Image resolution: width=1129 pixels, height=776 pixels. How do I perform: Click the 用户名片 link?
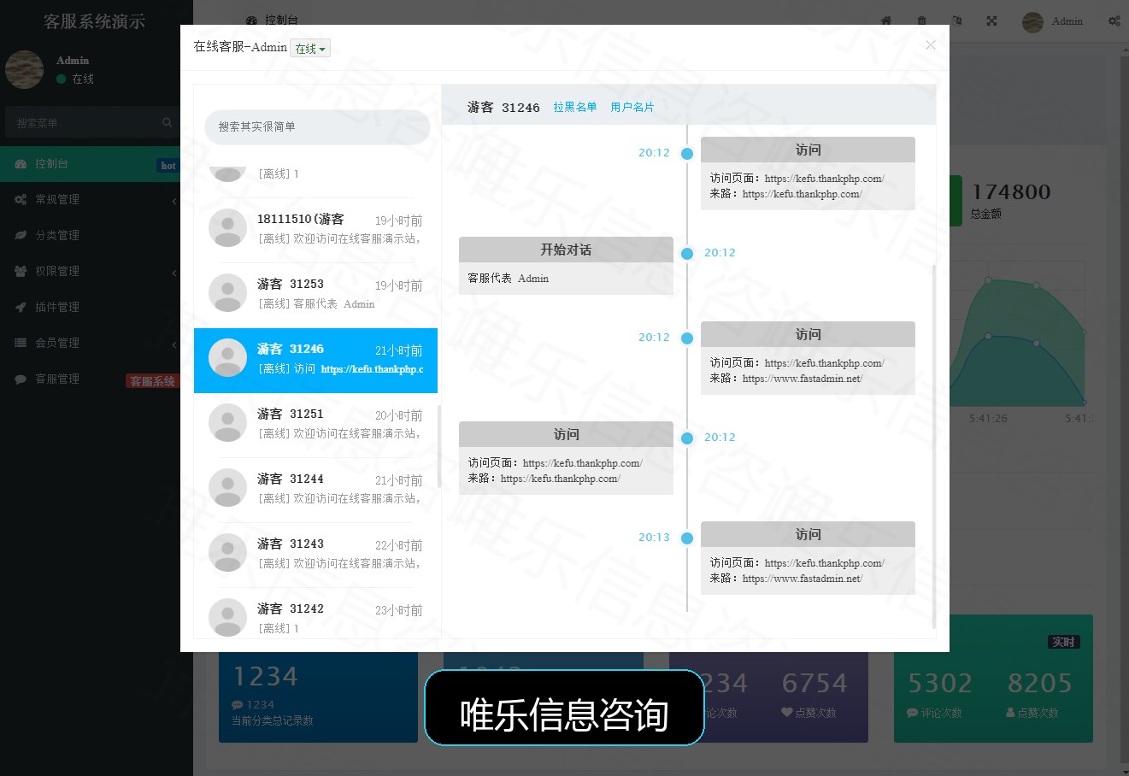(x=632, y=107)
